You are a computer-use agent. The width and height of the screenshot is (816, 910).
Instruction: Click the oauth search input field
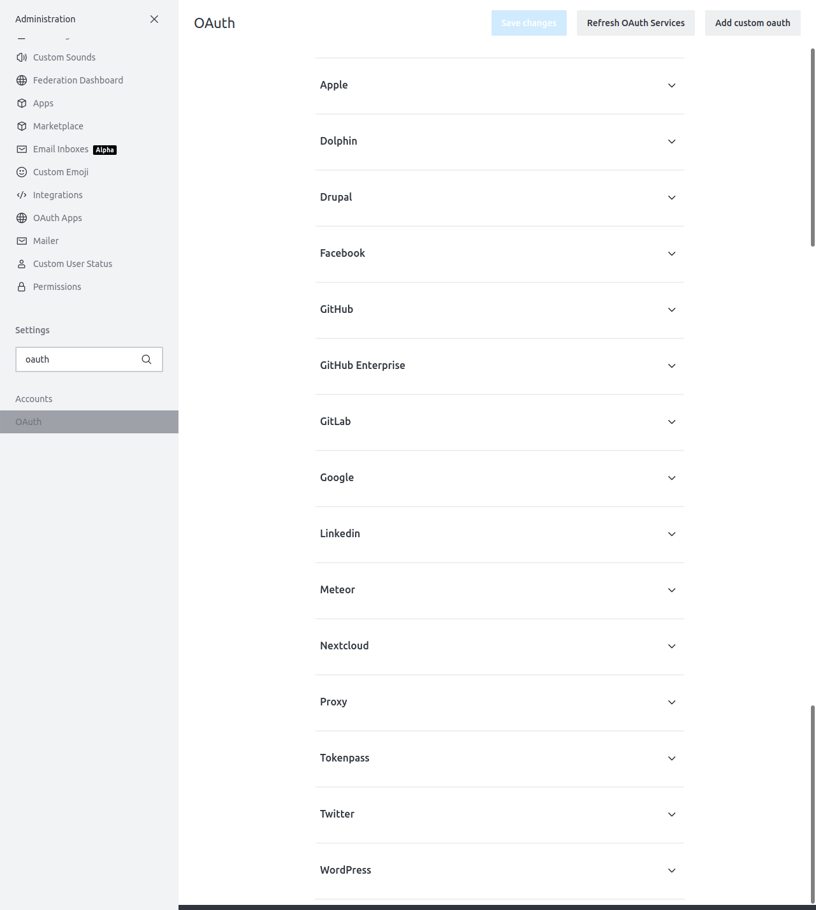(76, 359)
